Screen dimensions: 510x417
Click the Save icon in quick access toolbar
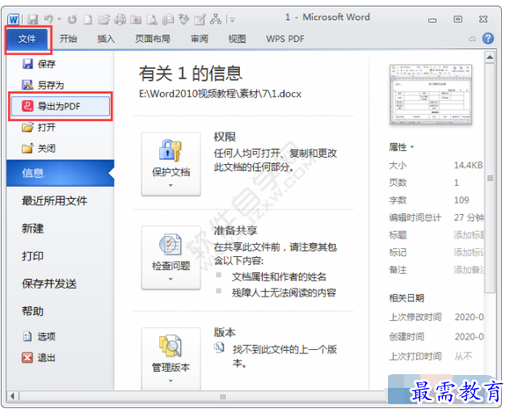(32, 19)
